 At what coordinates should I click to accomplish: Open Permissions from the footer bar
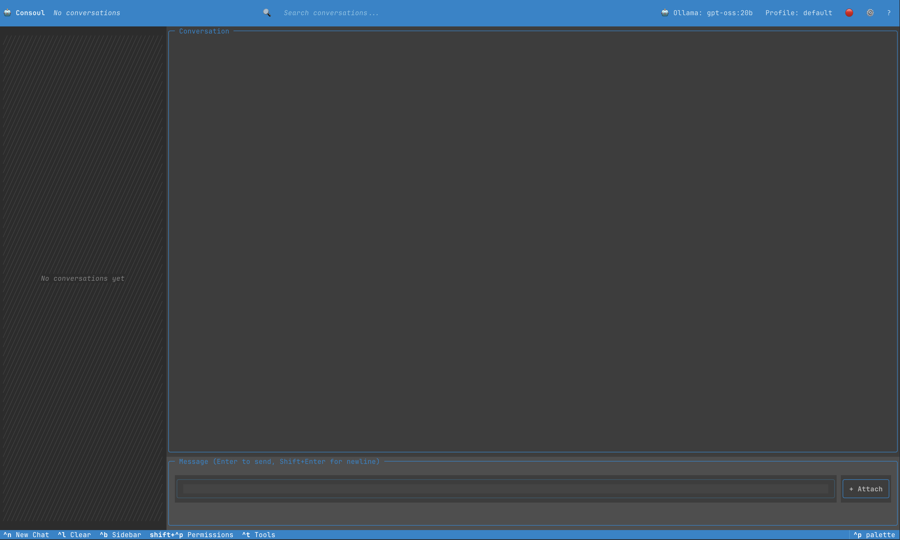pyautogui.click(x=192, y=535)
